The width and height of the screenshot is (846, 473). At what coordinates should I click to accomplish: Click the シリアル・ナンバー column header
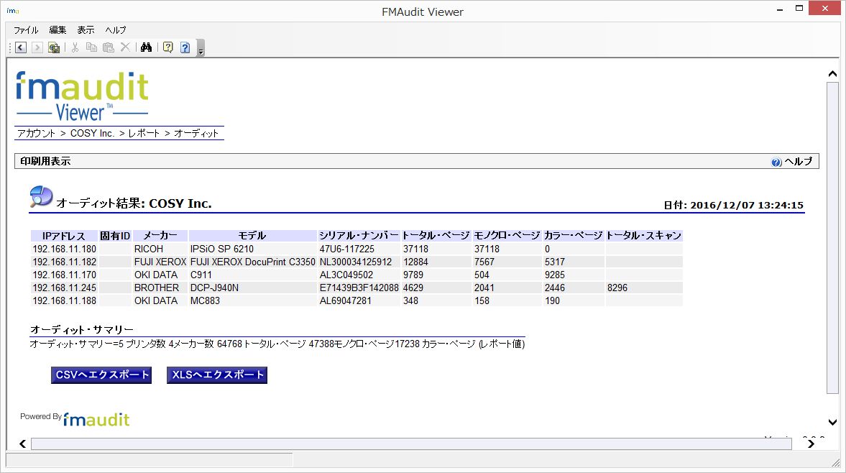point(359,236)
